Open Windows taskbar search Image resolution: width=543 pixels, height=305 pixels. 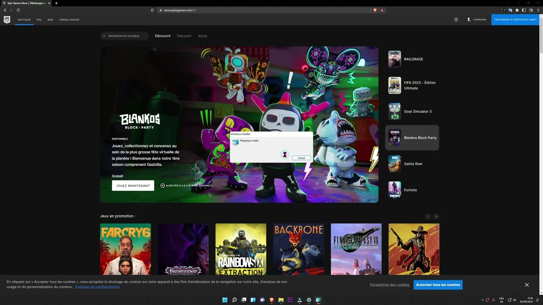tap(234, 300)
